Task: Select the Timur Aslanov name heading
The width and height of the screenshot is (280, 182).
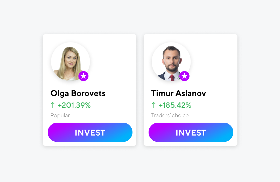Action: click(179, 93)
